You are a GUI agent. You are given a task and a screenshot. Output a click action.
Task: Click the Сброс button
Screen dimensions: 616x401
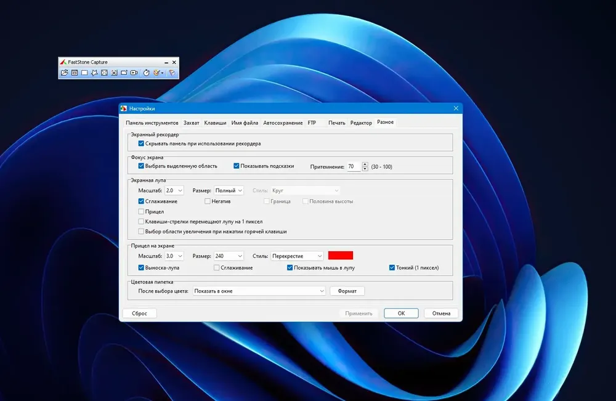coord(139,313)
